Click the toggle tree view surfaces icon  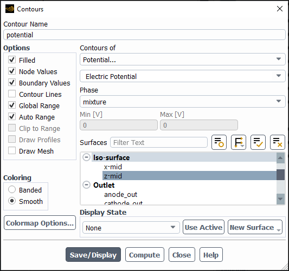click(x=219, y=142)
